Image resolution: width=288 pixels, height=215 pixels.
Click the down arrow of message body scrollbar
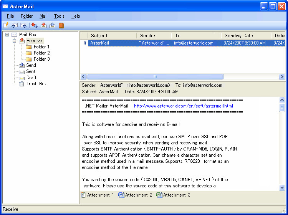click(x=282, y=187)
